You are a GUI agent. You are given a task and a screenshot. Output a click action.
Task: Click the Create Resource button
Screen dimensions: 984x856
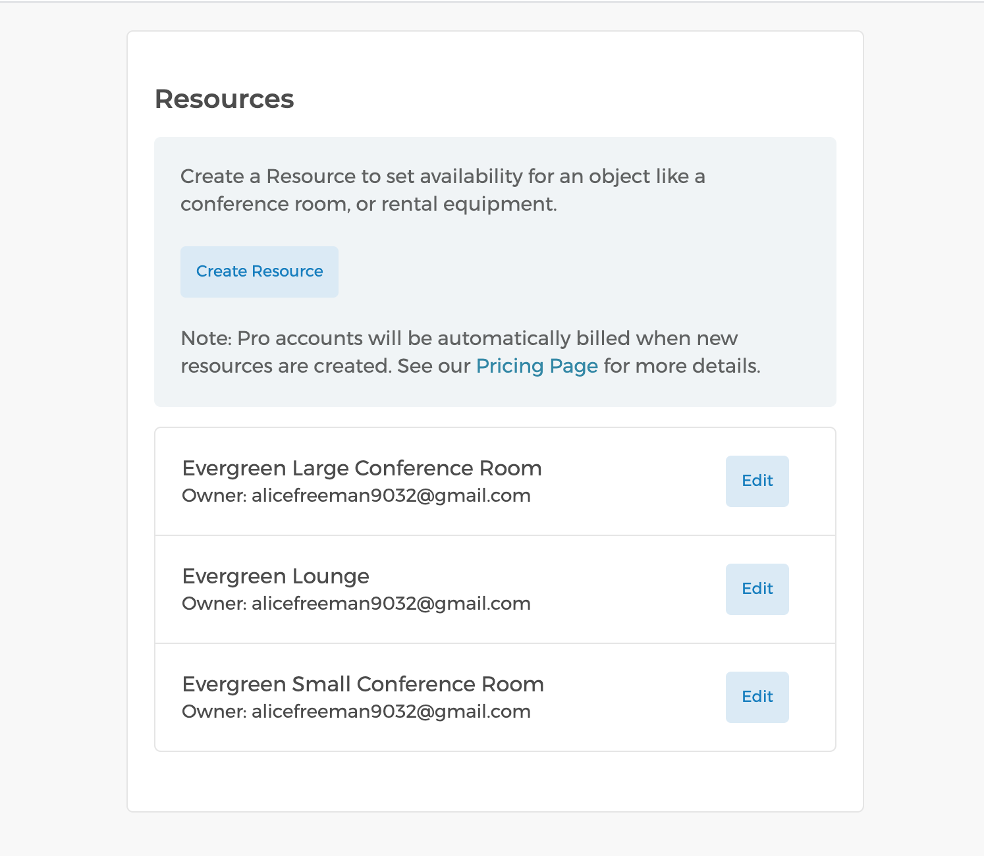(260, 272)
